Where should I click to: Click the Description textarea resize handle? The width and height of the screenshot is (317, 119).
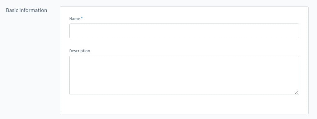[296, 92]
